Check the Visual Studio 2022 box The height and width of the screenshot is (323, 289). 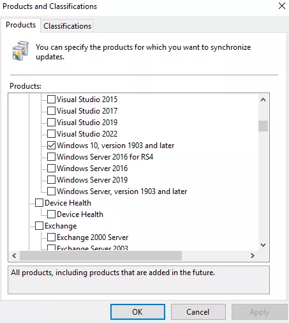tap(51, 134)
